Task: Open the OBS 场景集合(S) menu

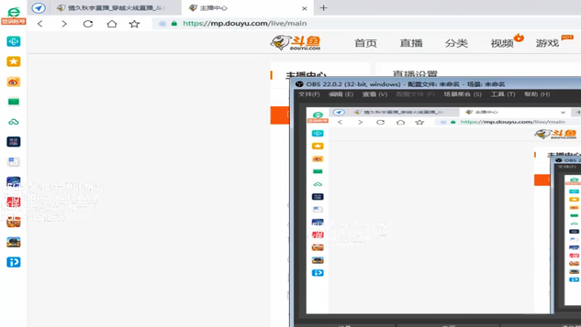Action: click(463, 94)
